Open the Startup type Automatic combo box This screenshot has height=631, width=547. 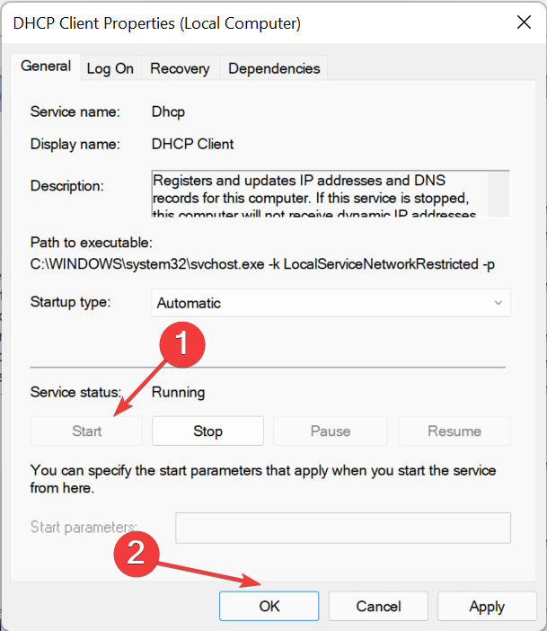(x=331, y=303)
